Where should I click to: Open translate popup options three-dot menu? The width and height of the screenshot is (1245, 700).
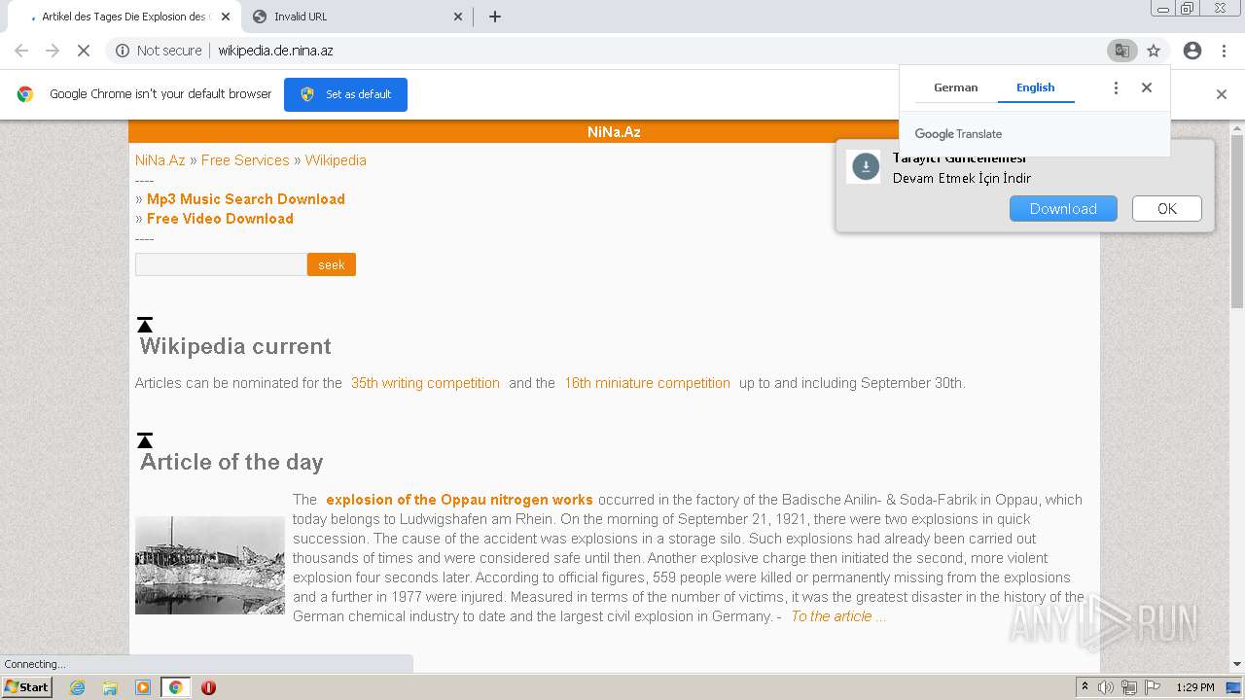[x=1117, y=87]
